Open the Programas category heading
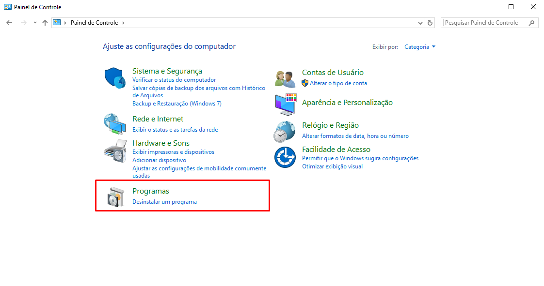The image size is (544, 286). tap(151, 191)
